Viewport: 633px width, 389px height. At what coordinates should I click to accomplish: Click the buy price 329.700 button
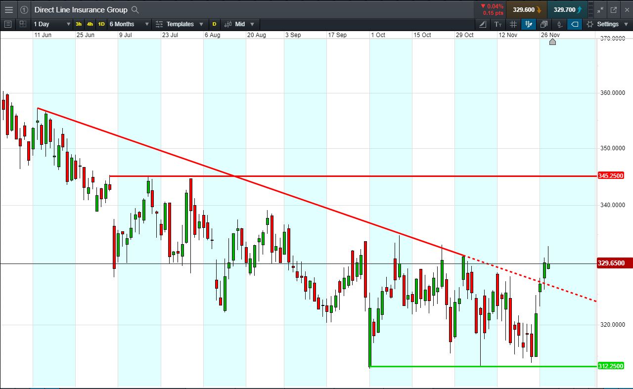click(x=567, y=10)
